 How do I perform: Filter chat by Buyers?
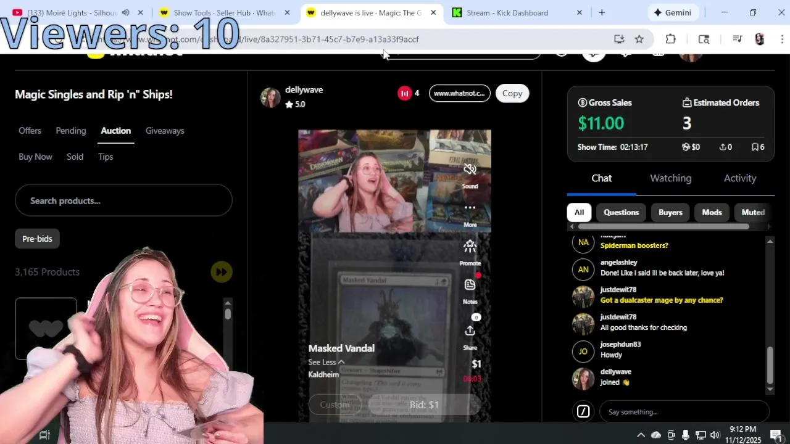(x=670, y=212)
